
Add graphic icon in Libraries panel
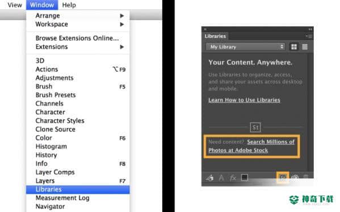pos(209,178)
